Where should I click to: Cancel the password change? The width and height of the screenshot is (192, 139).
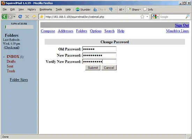coord(109,68)
